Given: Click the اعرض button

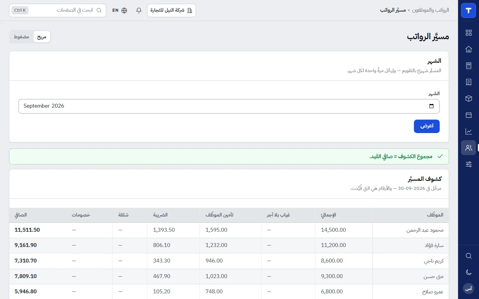Looking at the screenshot, I should pos(427,126).
